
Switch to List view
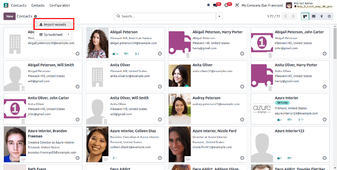[x=314, y=16]
